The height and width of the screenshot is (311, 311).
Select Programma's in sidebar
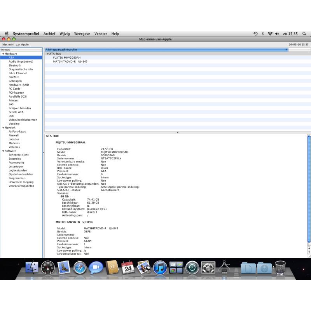pos(17,178)
